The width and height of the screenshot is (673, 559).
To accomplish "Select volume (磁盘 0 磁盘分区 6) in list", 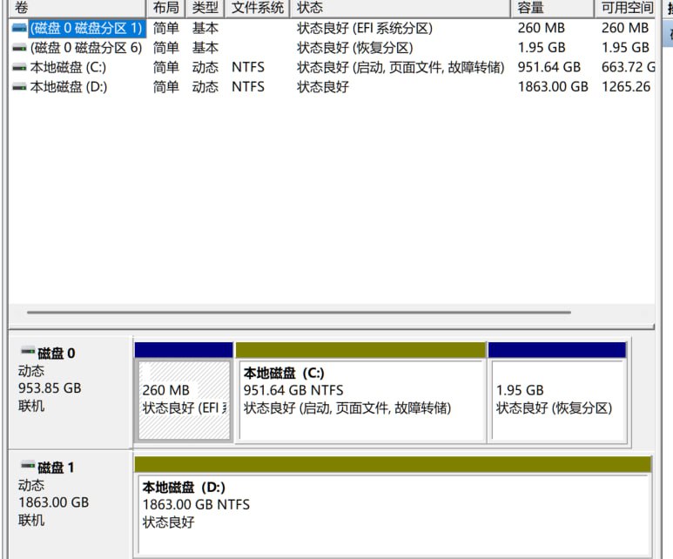I will [86, 48].
